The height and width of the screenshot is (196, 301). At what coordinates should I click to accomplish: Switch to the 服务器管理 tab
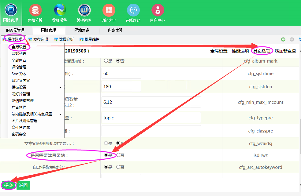click(15, 30)
